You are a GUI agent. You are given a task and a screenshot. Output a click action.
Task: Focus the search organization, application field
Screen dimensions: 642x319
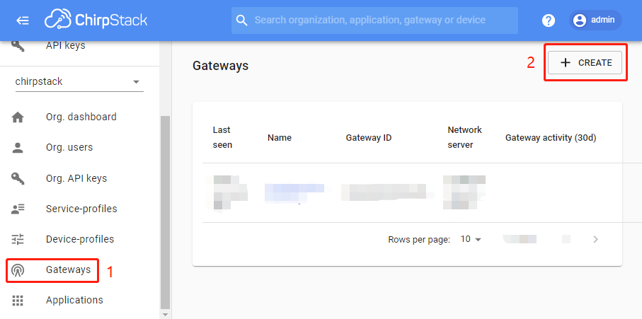coord(374,20)
